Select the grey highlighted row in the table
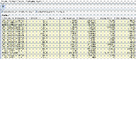This screenshot has width=136, height=123. coord(68,25)
